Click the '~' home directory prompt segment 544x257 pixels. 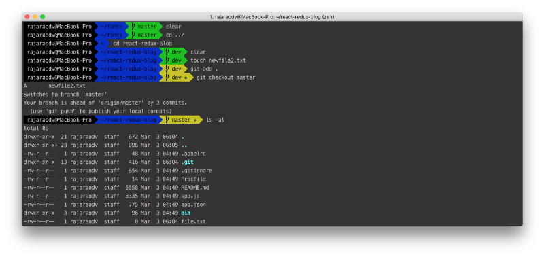coord(103,44)
